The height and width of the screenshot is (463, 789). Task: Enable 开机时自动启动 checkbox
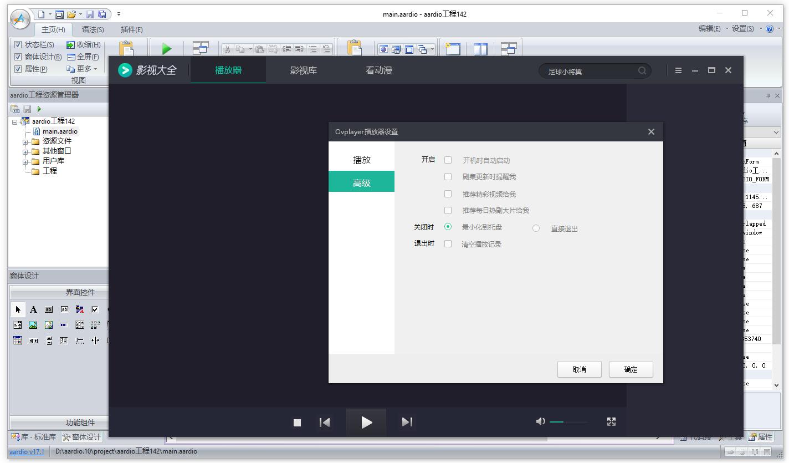click(x=448, y=160)
